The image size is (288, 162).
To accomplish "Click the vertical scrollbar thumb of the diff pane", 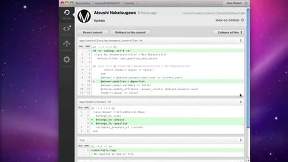I will point(248,68).
